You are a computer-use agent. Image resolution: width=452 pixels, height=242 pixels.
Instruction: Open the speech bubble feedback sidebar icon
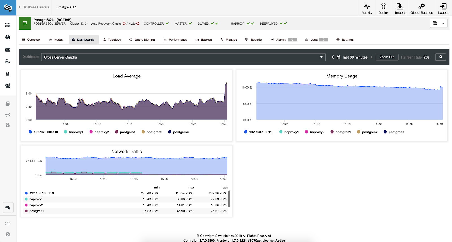[8, 115]
